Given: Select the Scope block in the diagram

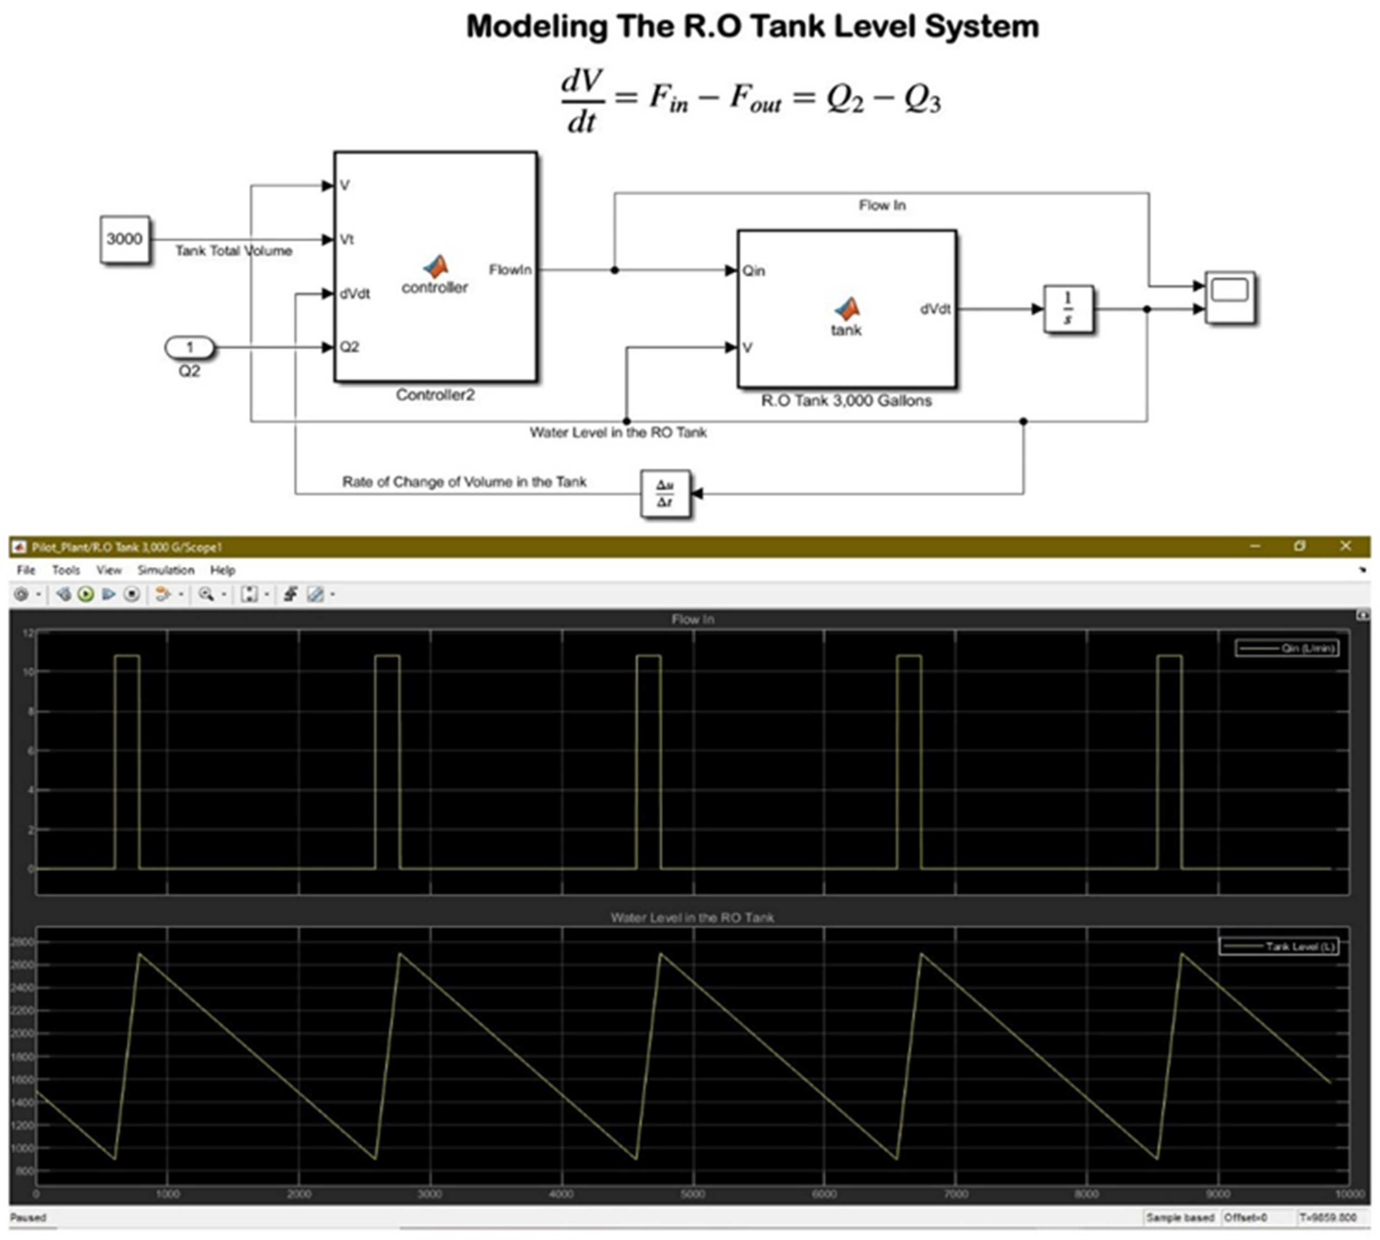Looking at the screenshot, I should [1230, 297].
